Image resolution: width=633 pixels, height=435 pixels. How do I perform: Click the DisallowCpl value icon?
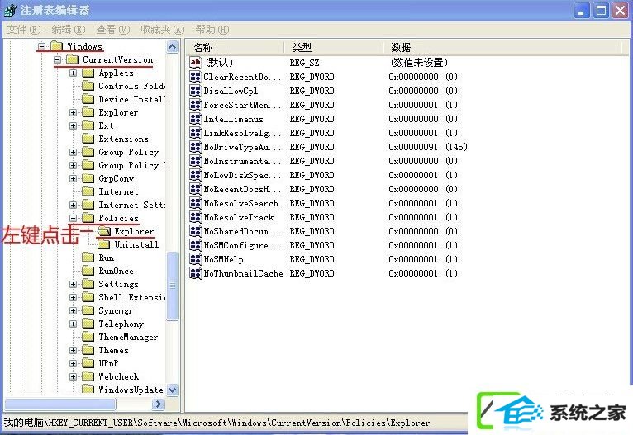196,91
